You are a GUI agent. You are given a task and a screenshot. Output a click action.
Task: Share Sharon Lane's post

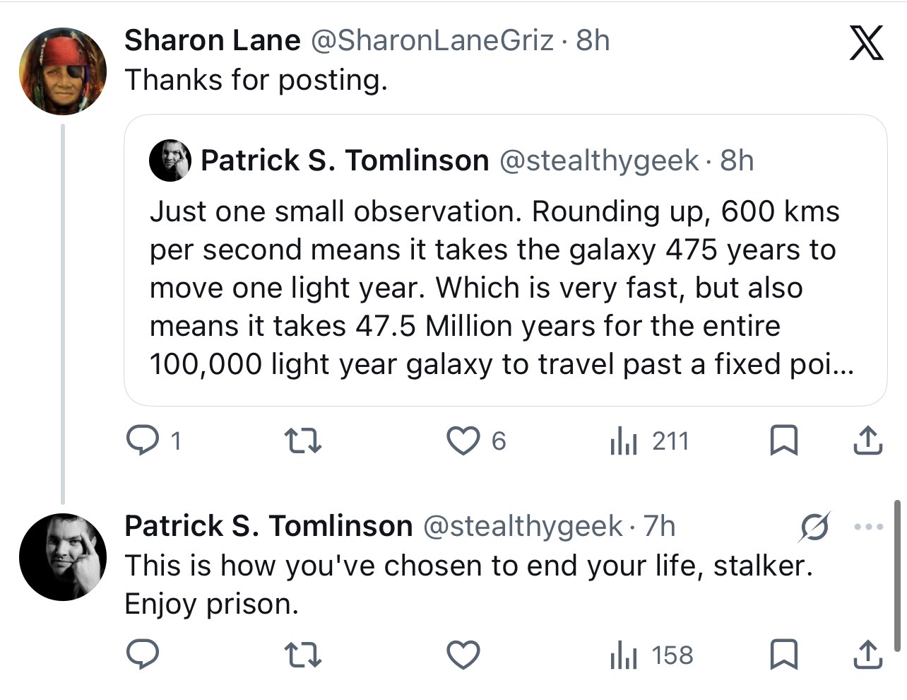coord(867,441)
